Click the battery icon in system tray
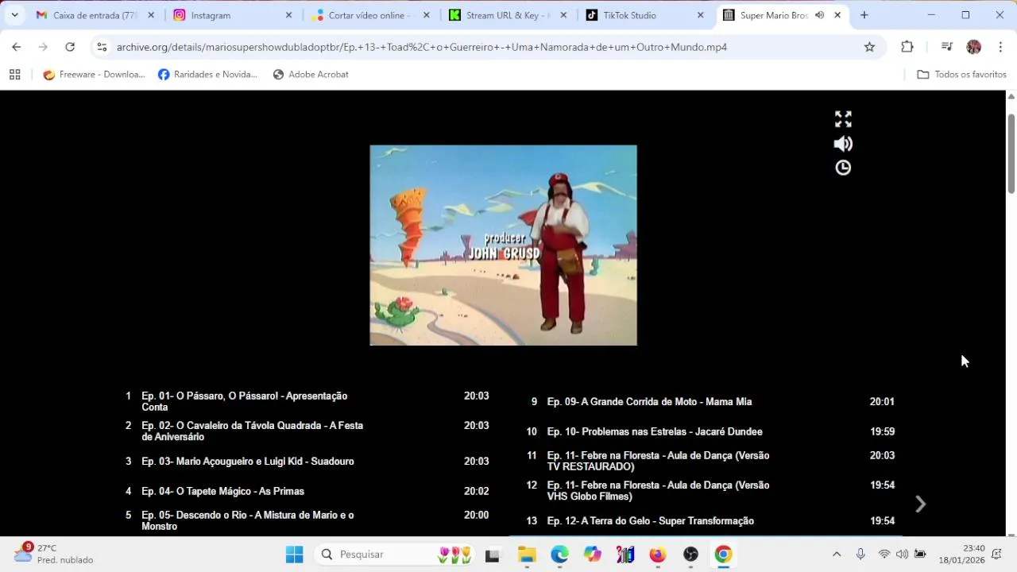The image size is (1017, 572). pos(920,555)
